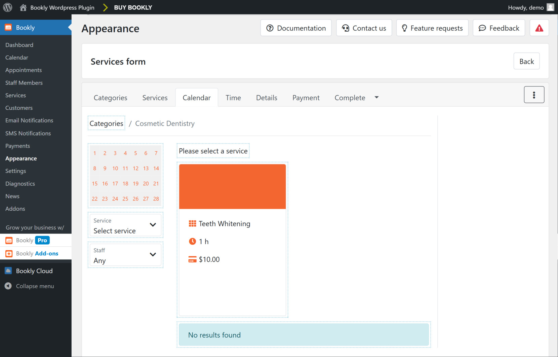Click the Bookly Add-ons plus icon

pos(9,253)
